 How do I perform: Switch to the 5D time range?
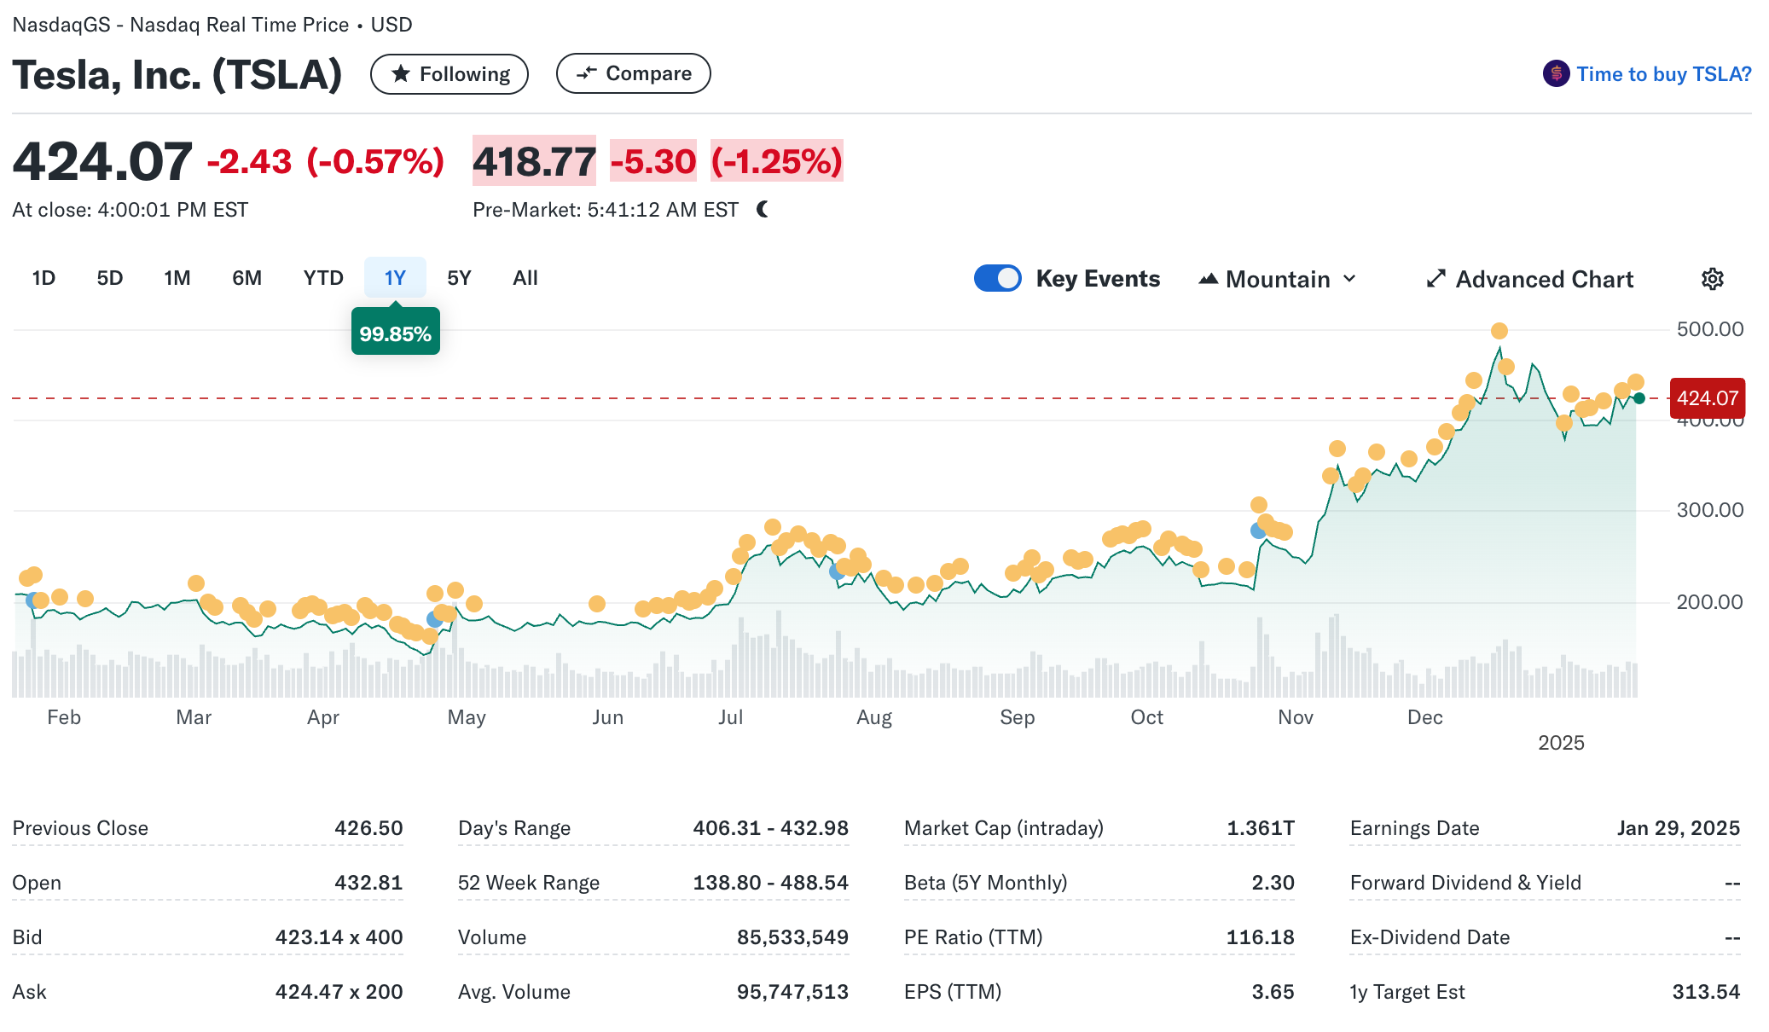click(109, 278)
